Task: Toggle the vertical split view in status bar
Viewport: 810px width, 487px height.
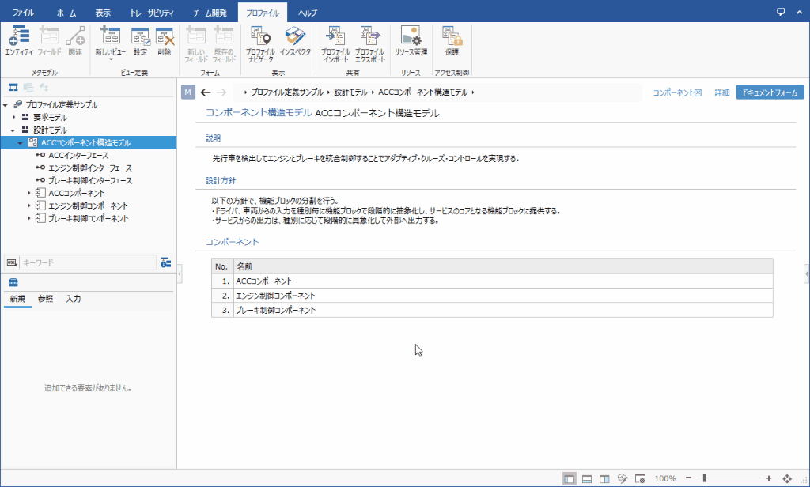Action: click(604, 478)
